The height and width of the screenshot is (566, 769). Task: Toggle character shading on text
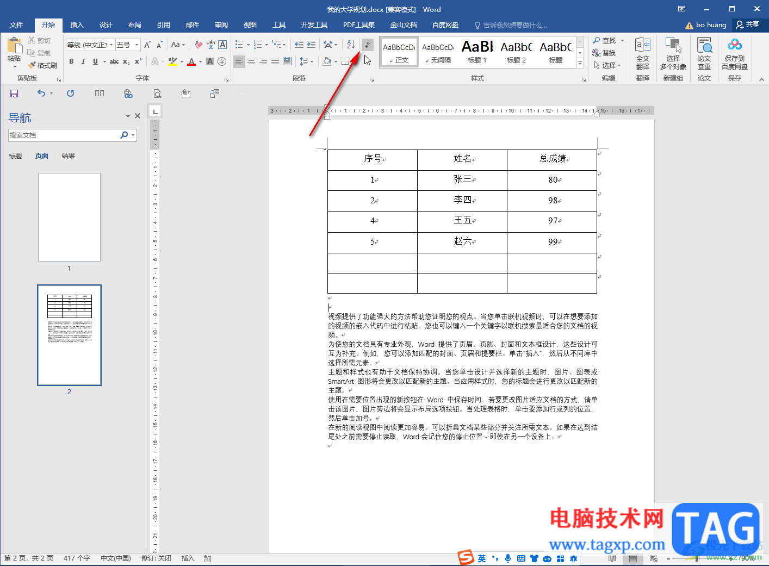(210, 62)
